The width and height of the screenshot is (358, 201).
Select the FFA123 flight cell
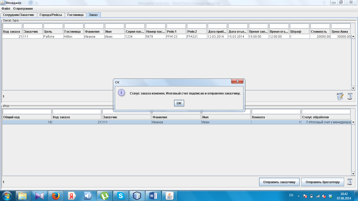pyautogui.click(x=176, y=37)
